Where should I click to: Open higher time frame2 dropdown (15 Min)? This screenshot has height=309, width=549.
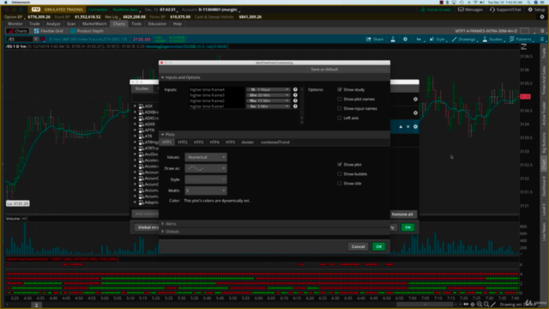268,101
